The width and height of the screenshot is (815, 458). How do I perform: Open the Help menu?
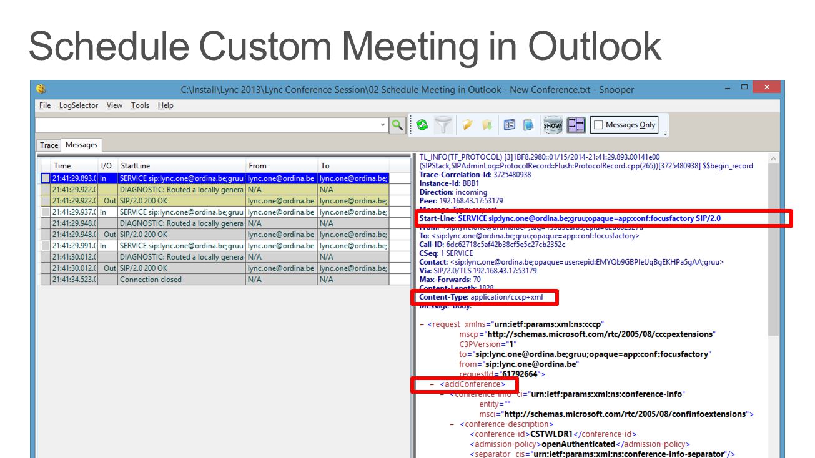165,105
